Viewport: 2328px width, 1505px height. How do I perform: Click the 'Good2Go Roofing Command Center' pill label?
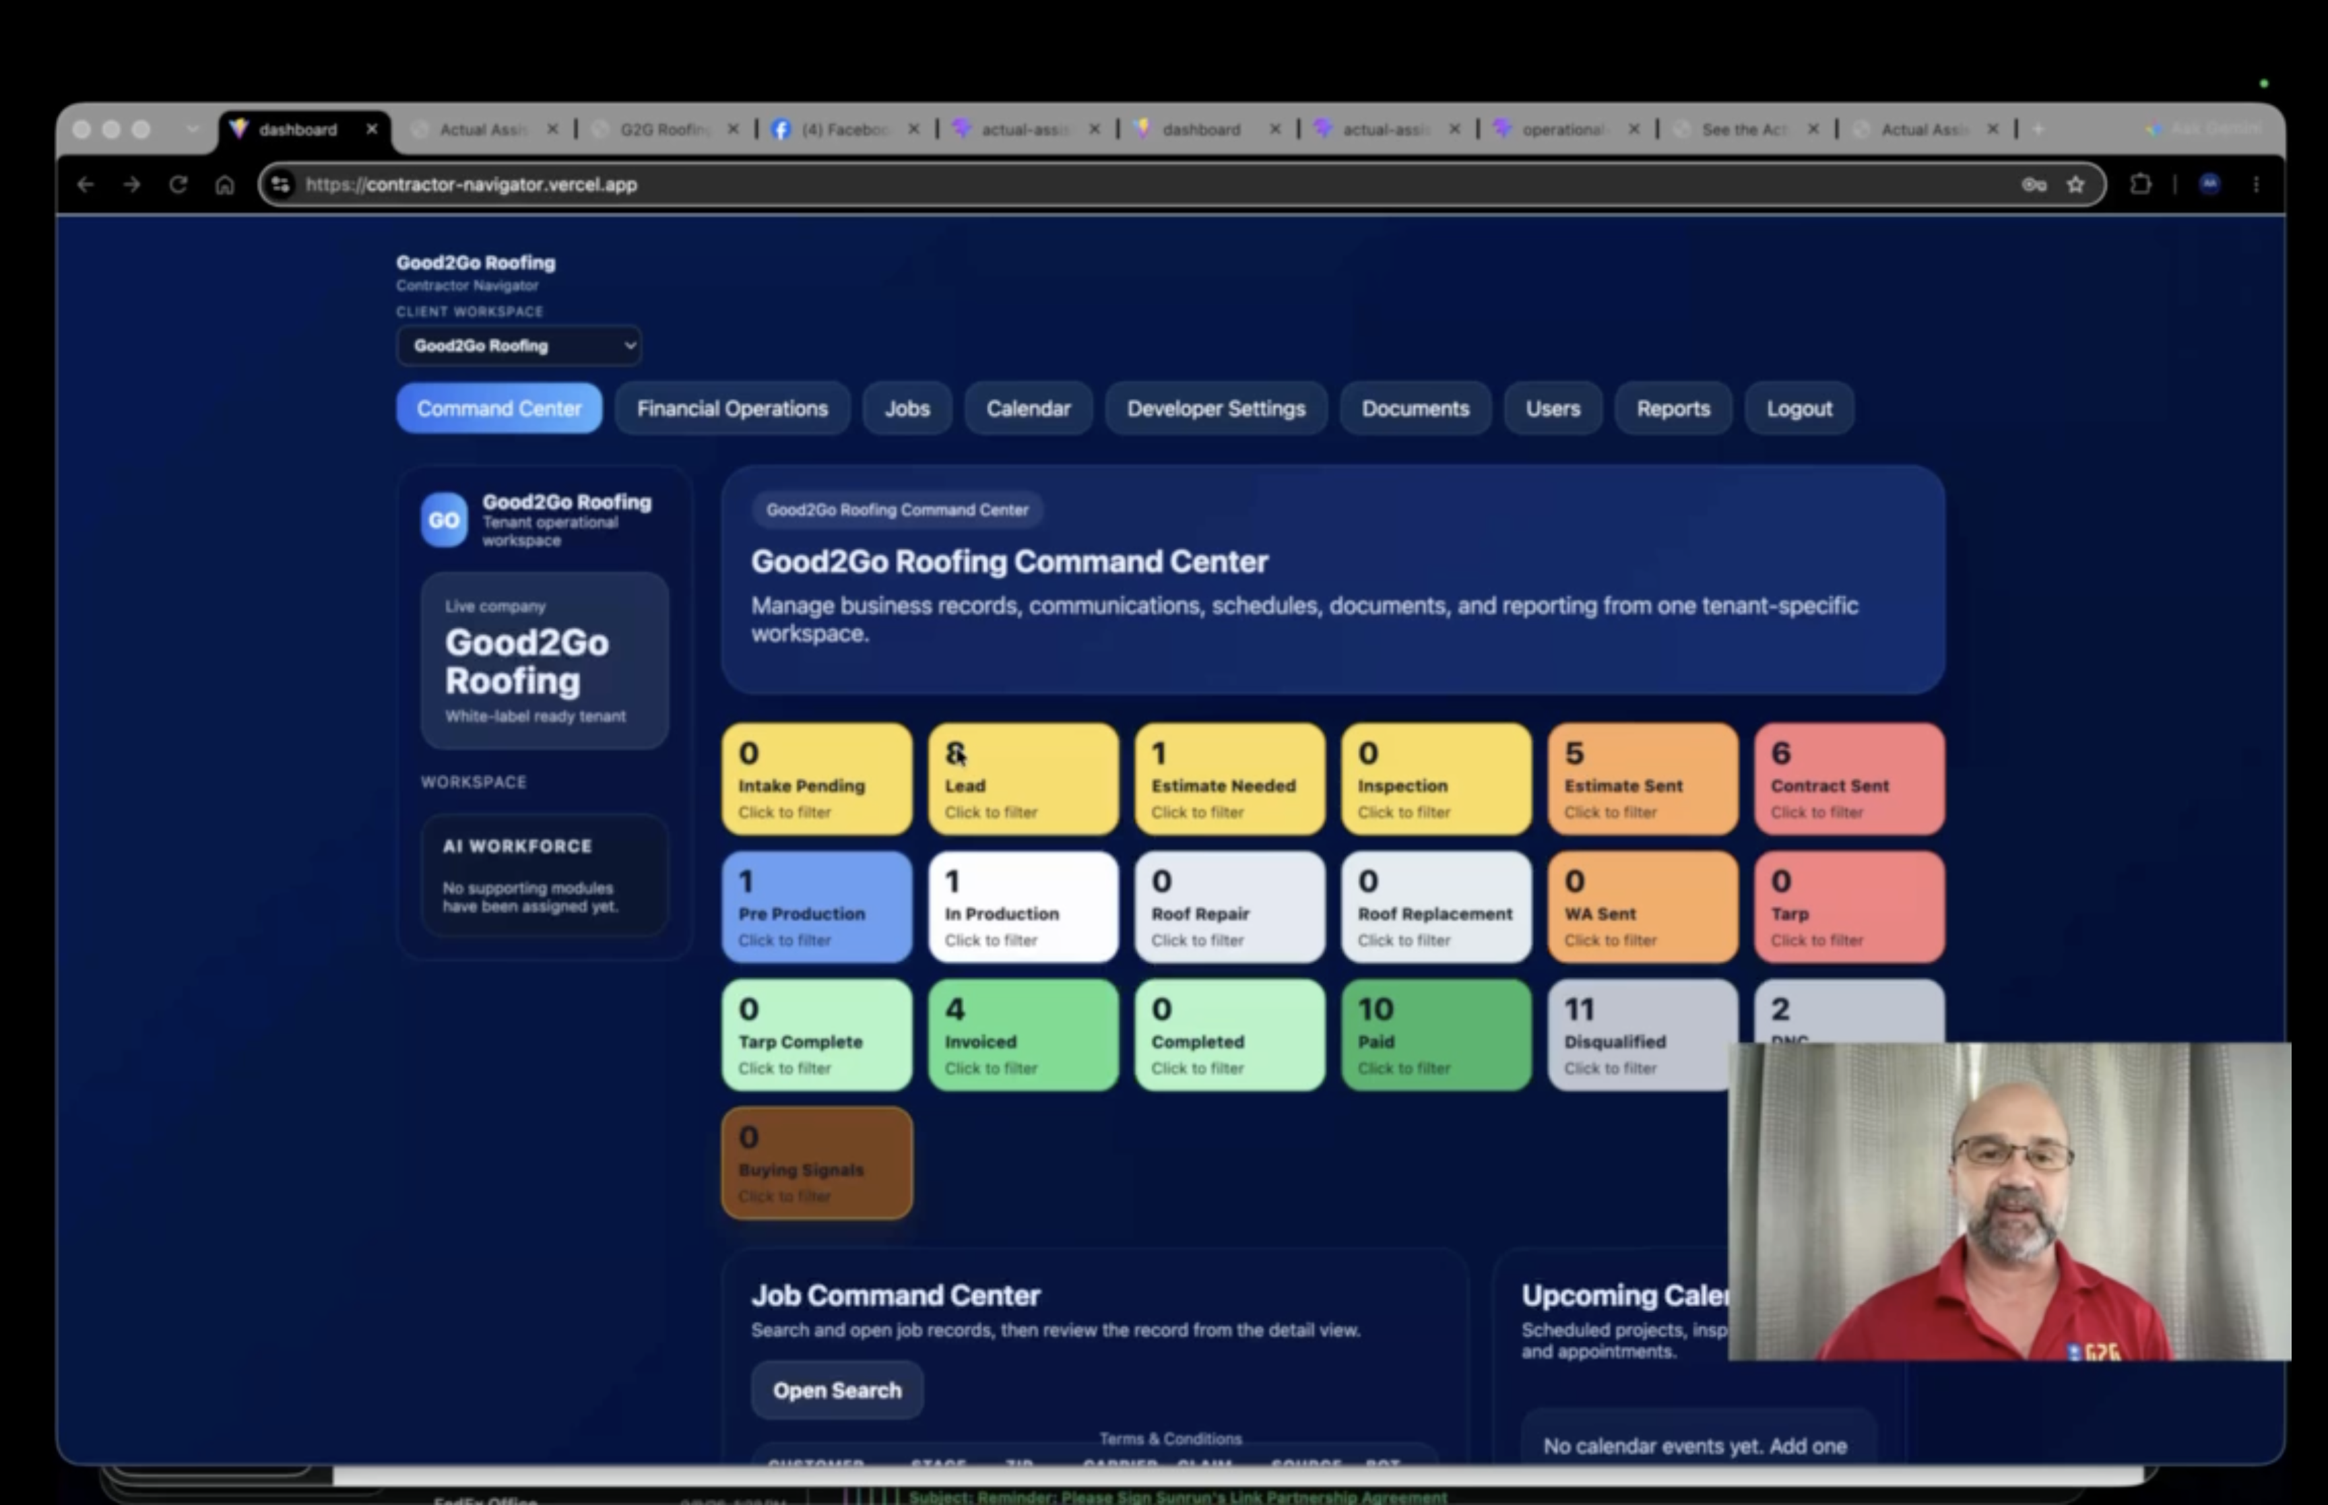(897, 509)
